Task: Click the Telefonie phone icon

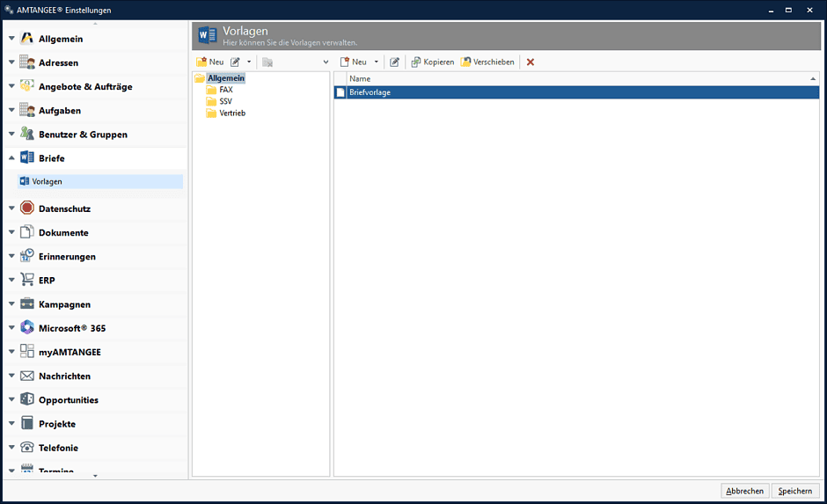Action: point(27,448)
